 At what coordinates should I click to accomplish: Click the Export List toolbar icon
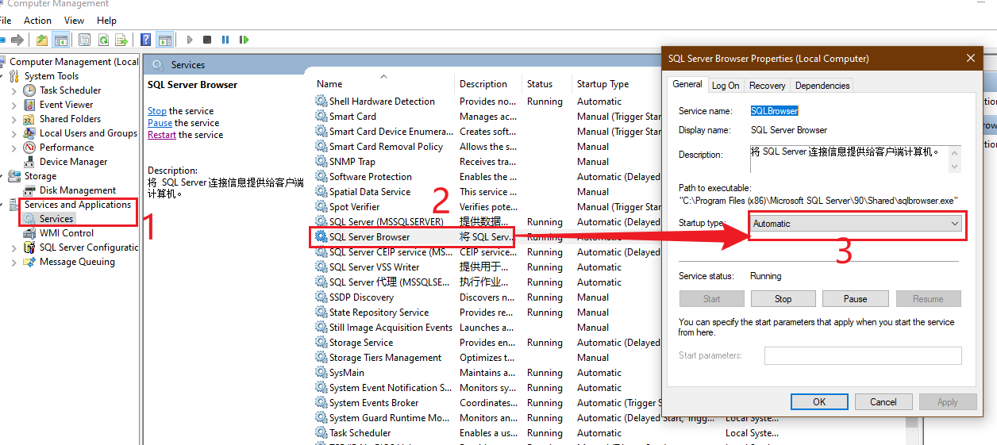[121, 40]
